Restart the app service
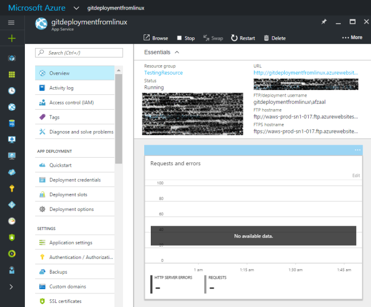Viewport: 371px width, 307px height. coord(243,38)
